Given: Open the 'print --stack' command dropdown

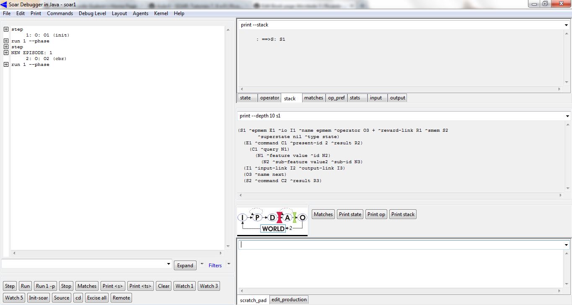Looking at the screenshot, I should (x=567, y=25).
